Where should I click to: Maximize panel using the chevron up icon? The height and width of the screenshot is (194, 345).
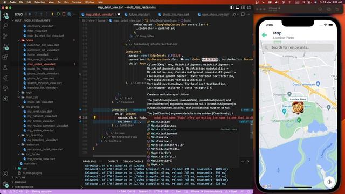pyautogui.click(x=243, y=161)
